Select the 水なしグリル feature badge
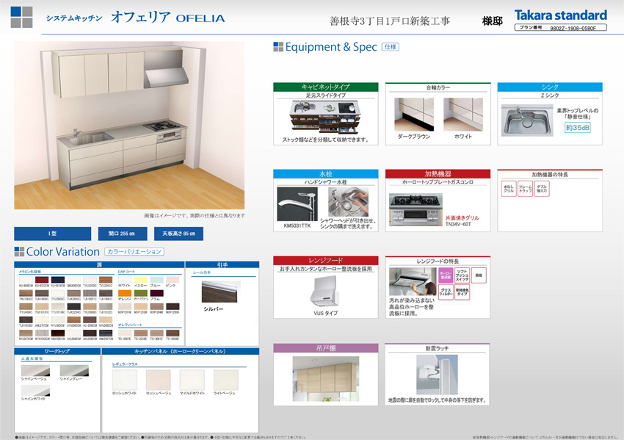Screen dimensions: 624x440 tap(509, 189)
